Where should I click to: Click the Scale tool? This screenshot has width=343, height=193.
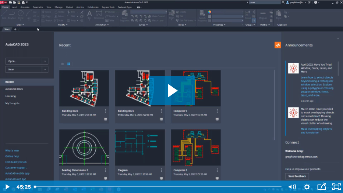59,21
